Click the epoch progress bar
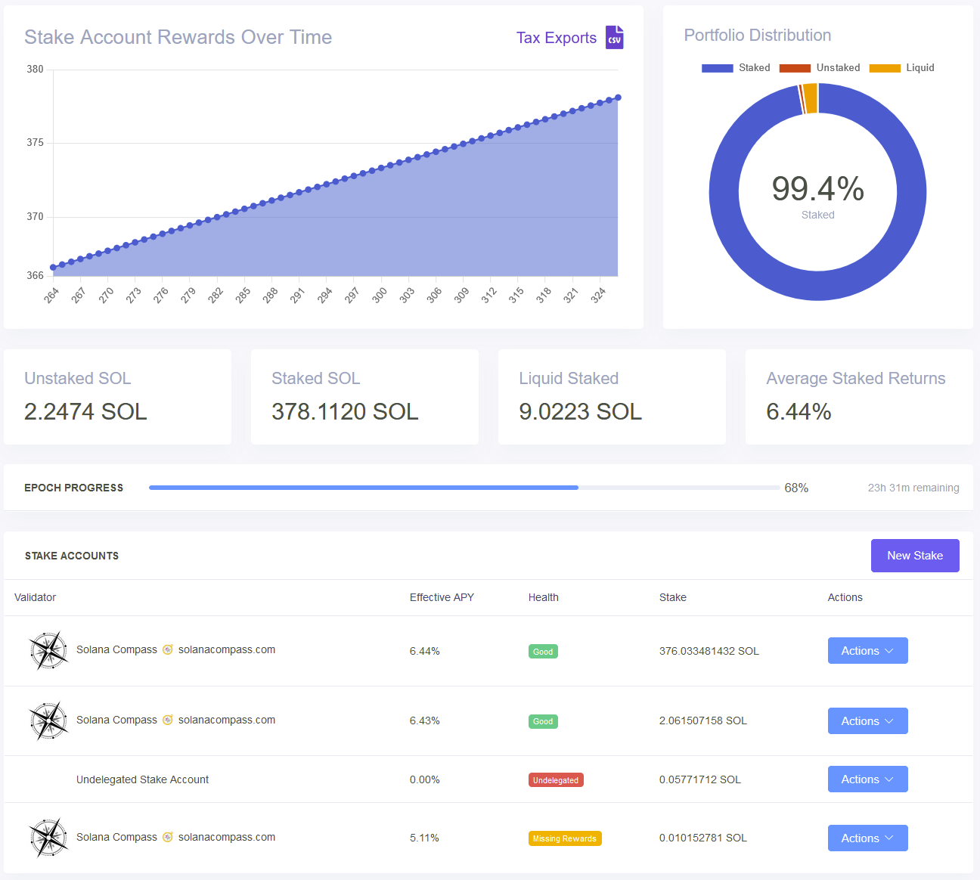Screen dimensions: 980x880 [464, 488]
